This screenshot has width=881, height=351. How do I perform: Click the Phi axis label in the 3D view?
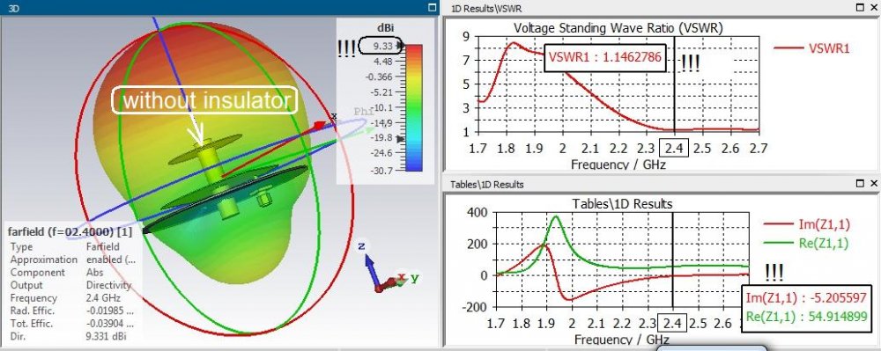(x=364, y=111)
